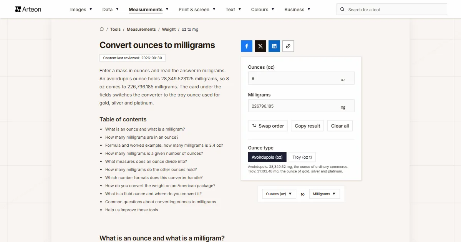Screen dimensions: 461x242
Task: Go to "What is an ounce and what is a milligram?"
Action: pyautogui.click(x=145, y=129)
